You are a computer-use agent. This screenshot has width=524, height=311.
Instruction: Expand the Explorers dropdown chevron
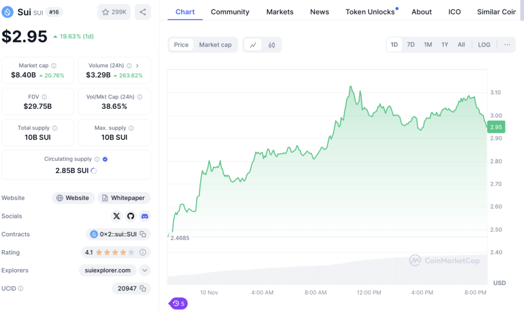[145, 270]
